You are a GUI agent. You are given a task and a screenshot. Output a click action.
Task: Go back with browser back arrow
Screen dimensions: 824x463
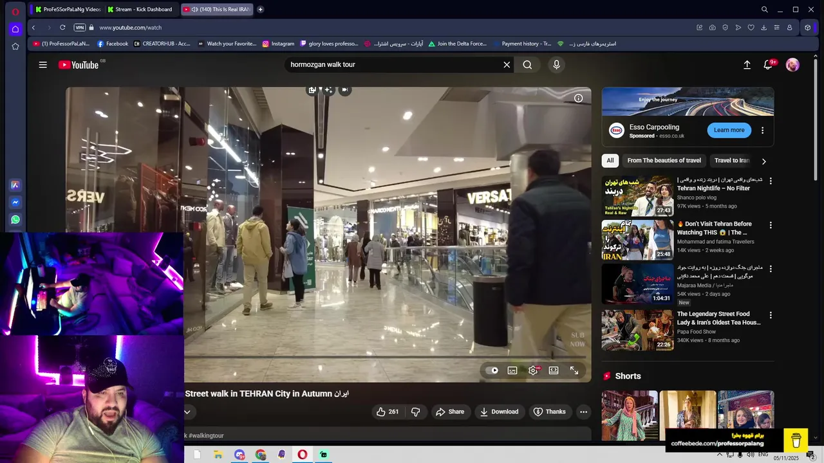pos(33,28)
